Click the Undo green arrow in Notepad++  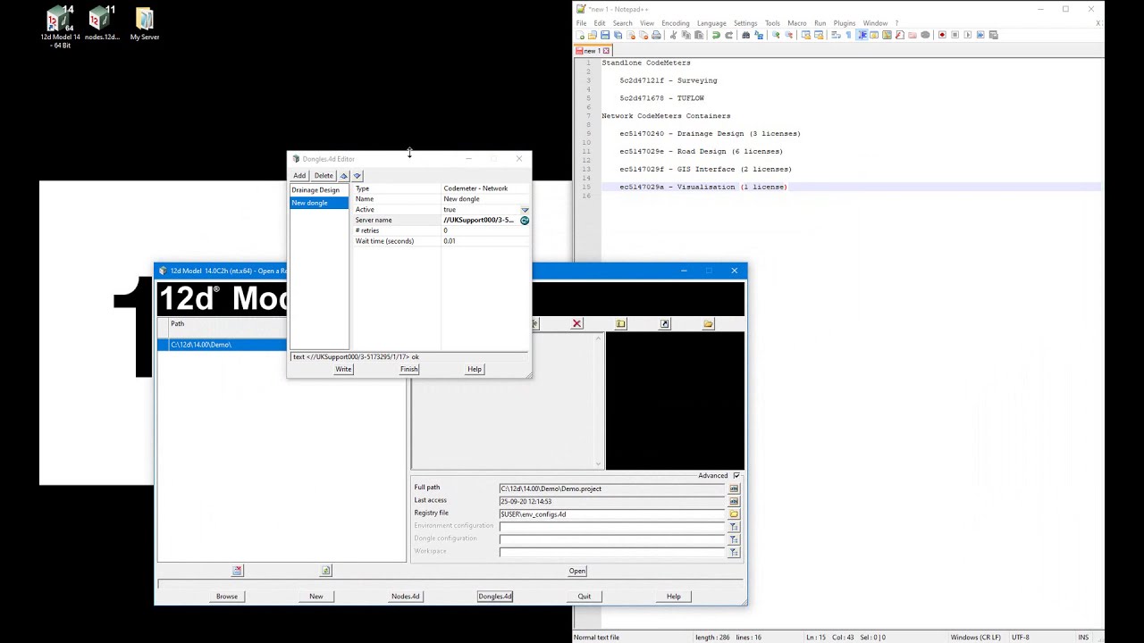pos(716,35)
